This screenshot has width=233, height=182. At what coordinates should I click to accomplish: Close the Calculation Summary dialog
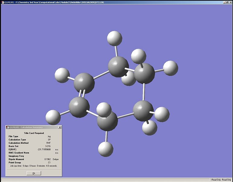pos(60,127)
